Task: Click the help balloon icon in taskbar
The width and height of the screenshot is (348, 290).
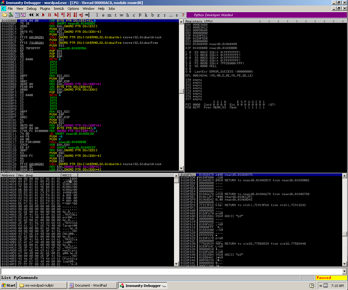Action: pyautogui.click(x=311, y=286)
